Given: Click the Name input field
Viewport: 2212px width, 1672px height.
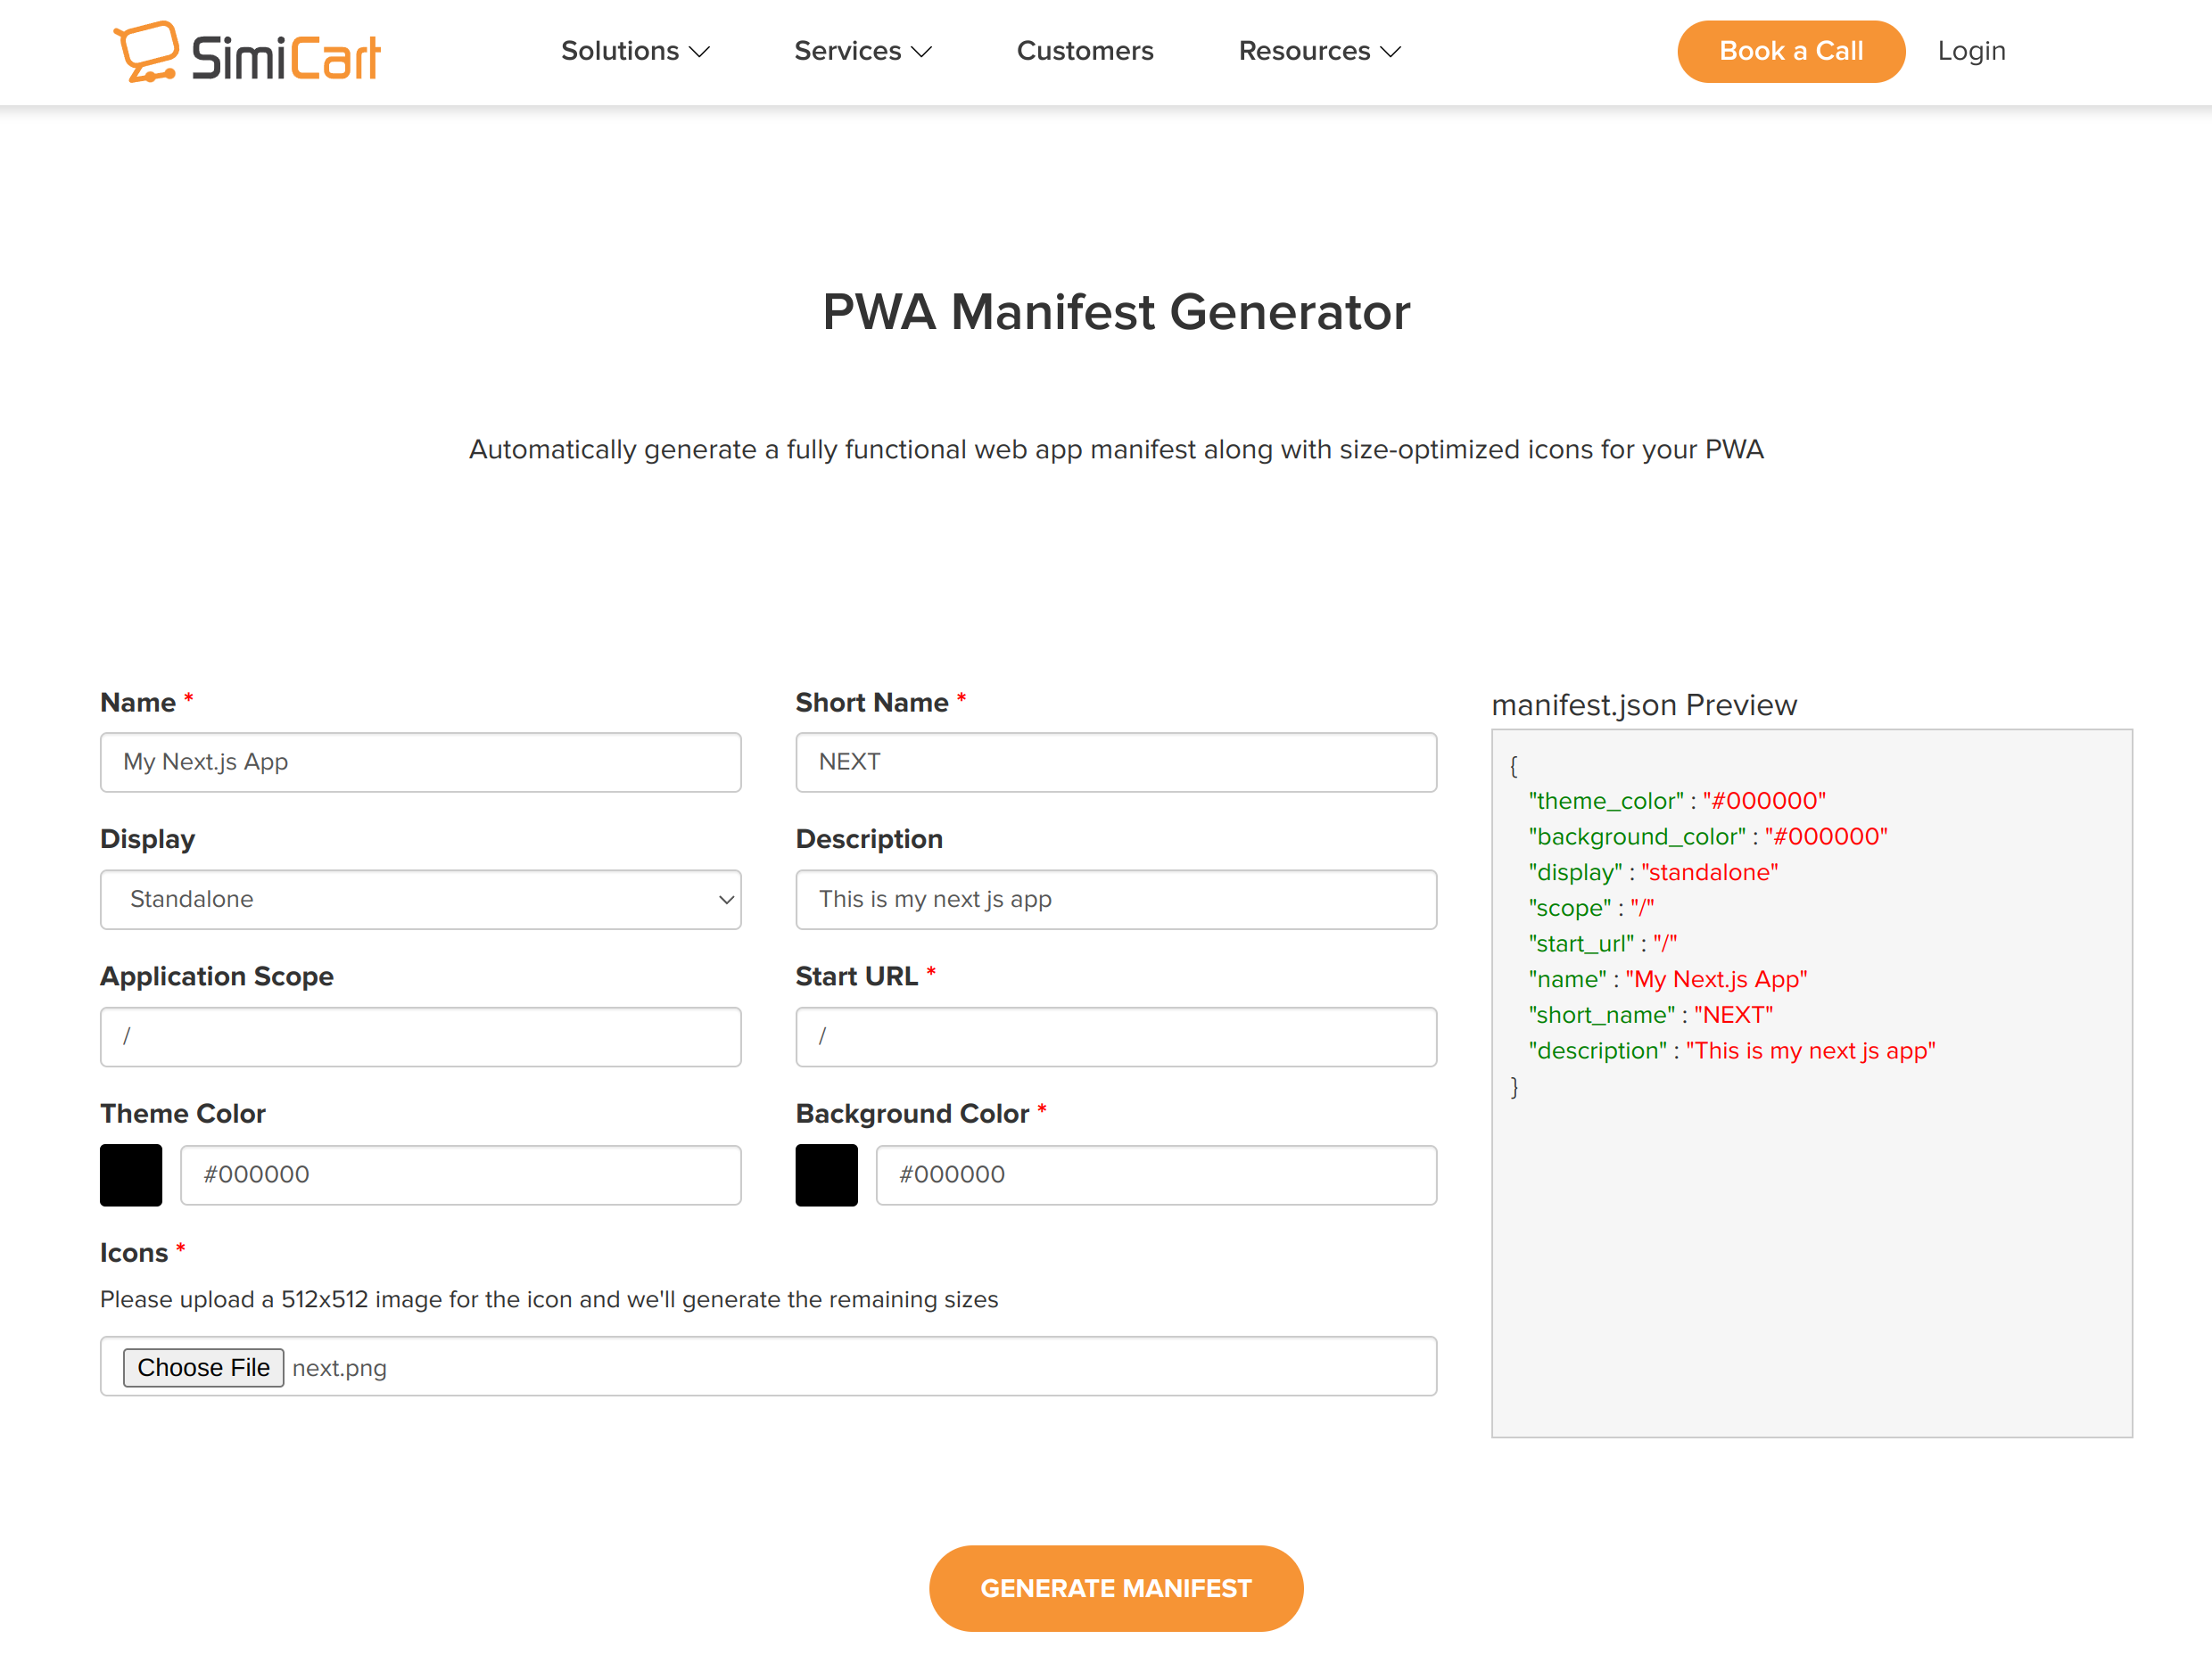Looking at the screenshot, I should coord(420,762).
